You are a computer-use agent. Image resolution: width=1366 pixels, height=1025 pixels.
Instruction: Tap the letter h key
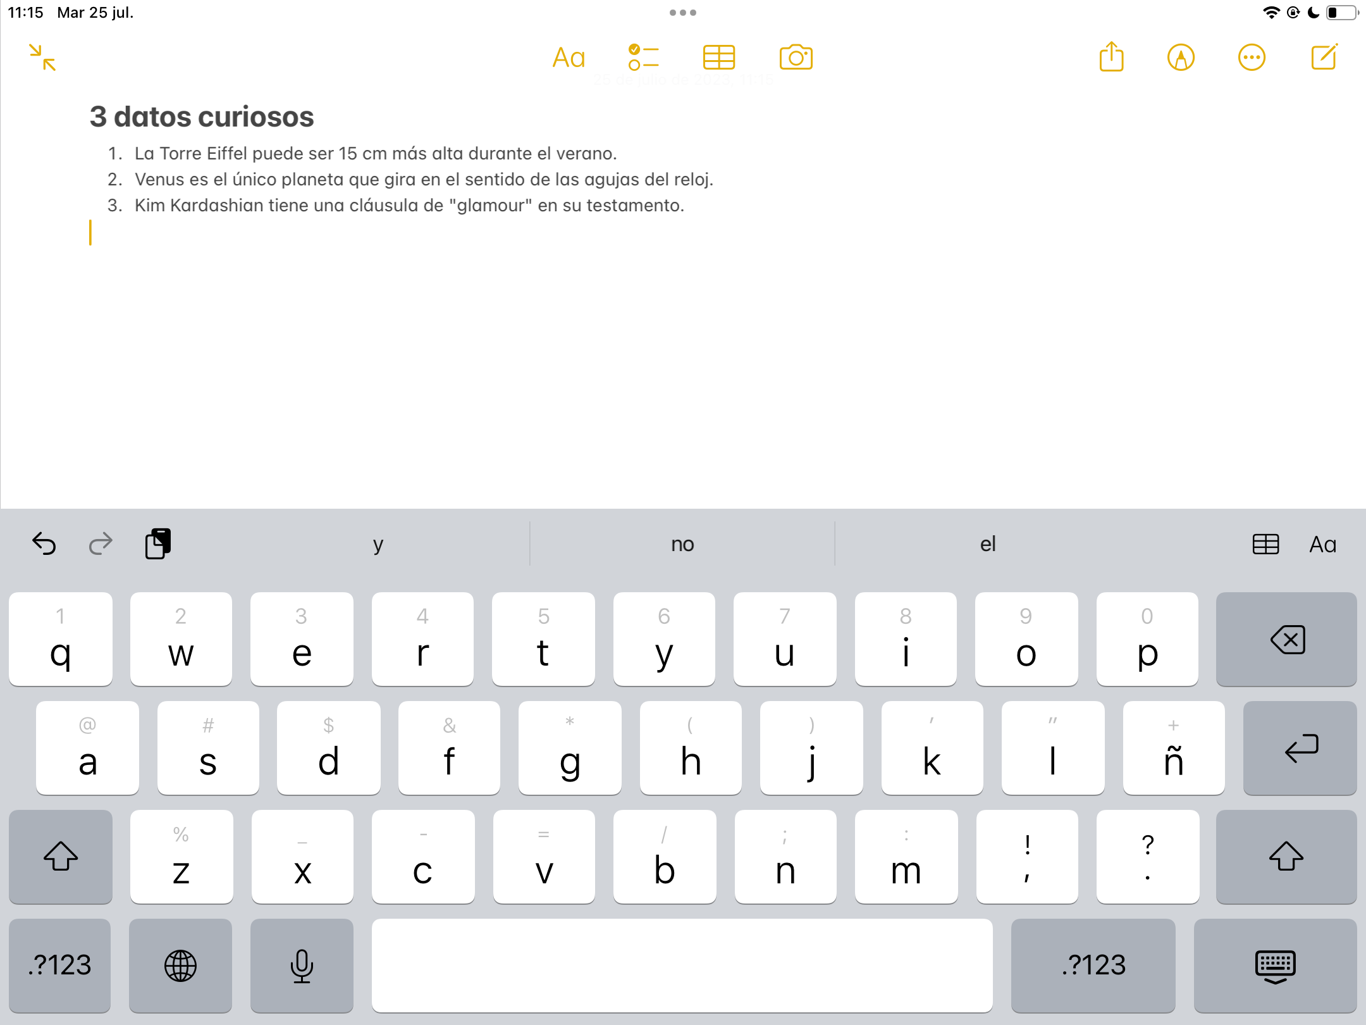691,748
